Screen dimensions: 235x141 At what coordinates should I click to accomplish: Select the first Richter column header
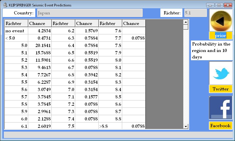[x=16, y=23]
